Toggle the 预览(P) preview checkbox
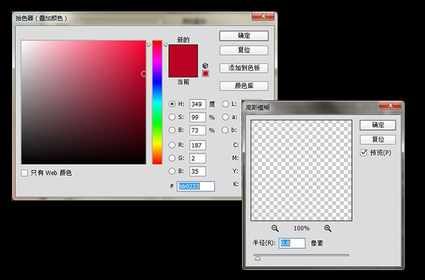The height and width of the screenshot is (280, 425). (x=363, y=153)
